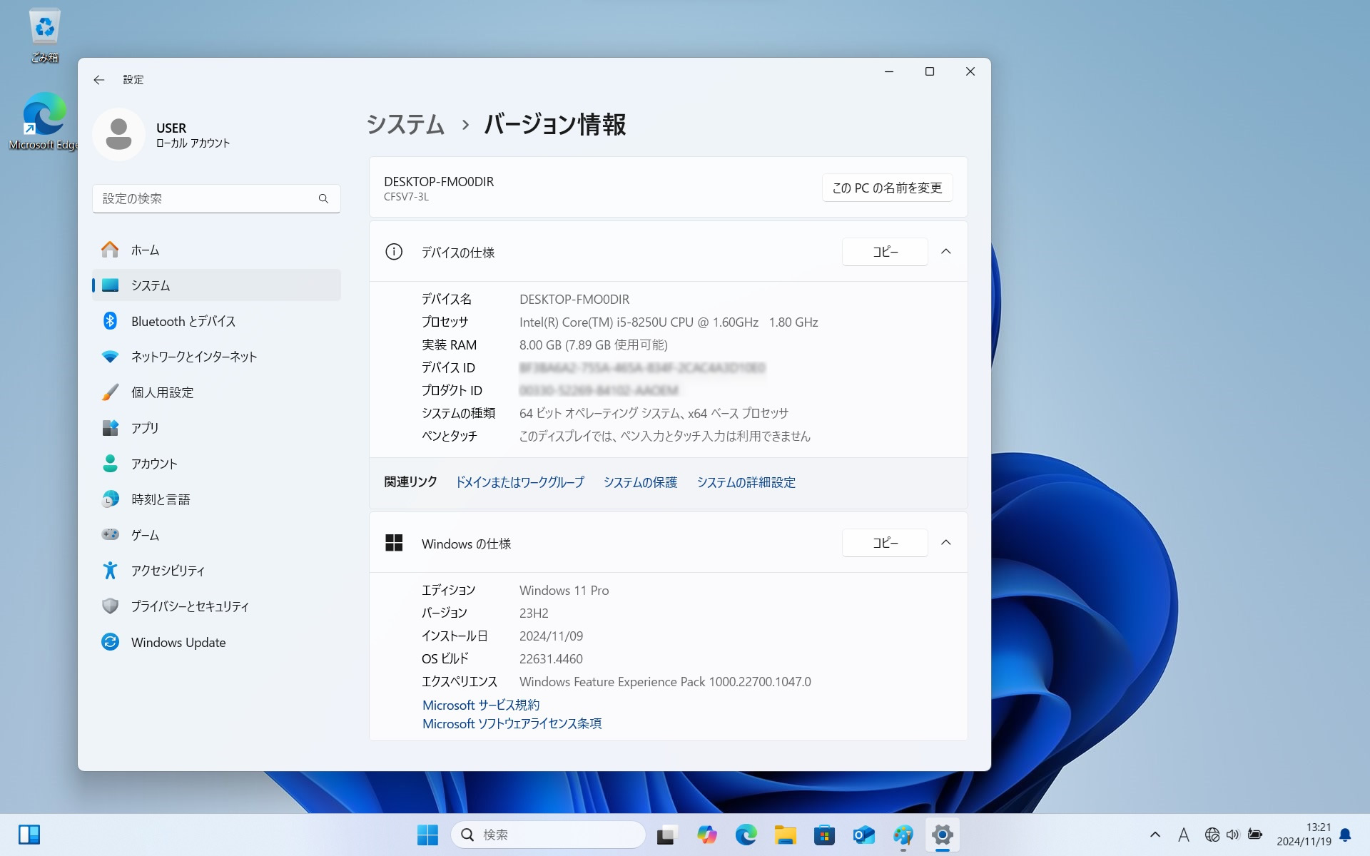Select the edition text Windows 11 Pro
This screenshot has width=1370, height=856.
(x=564, y=590)
